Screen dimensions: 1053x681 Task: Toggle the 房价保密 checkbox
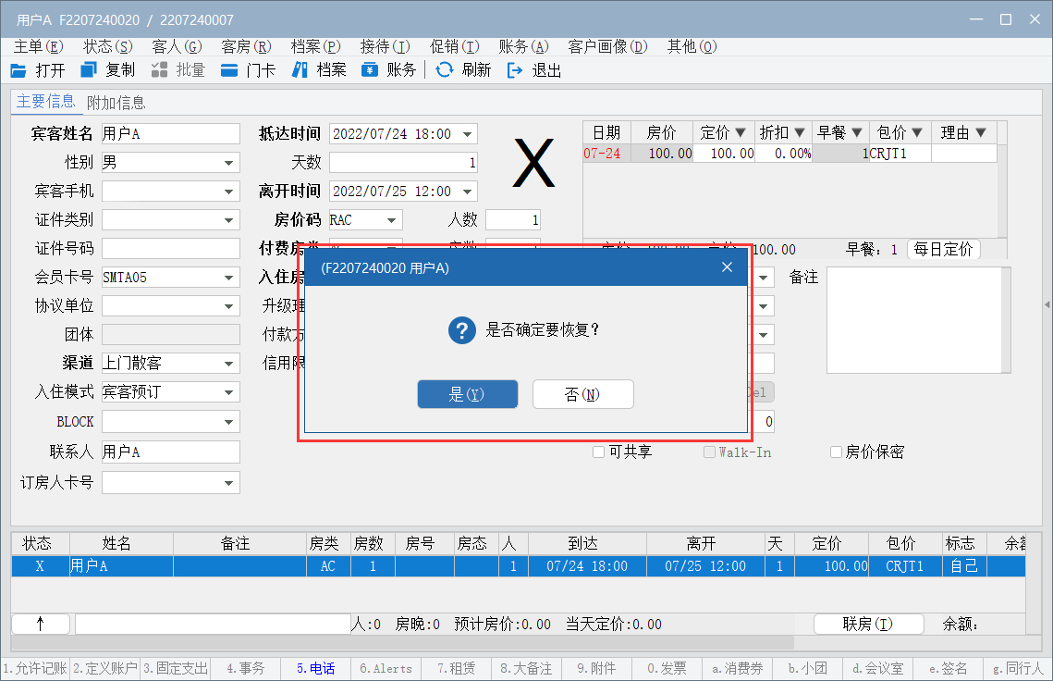836,452
